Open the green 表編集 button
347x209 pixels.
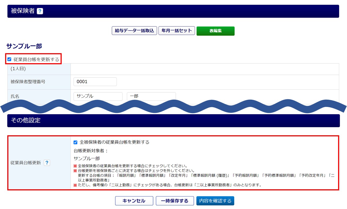pos(215,31)
